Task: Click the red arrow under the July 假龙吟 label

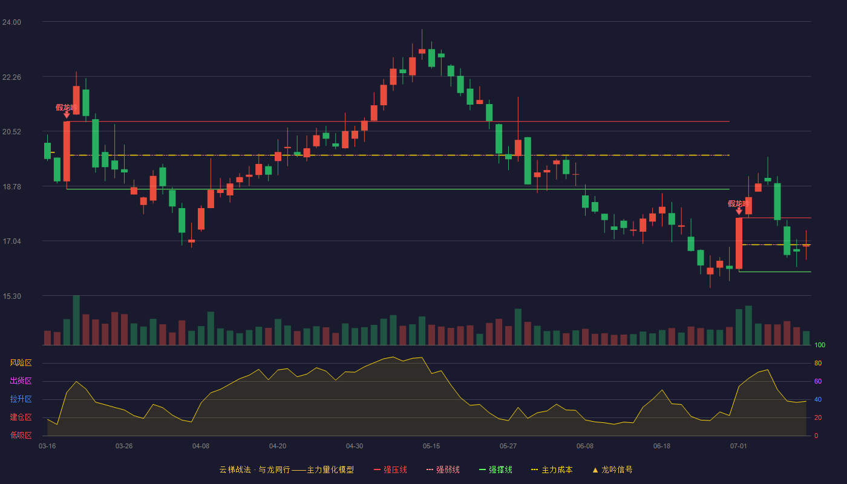Action: (739, 211)
